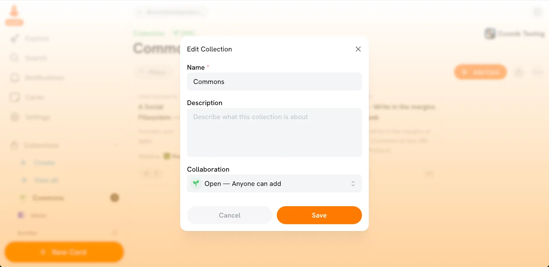Click the up-down chevron in Collaboration field
Image resolution: width=549 pixels, height=267 pixels.
[353, 184]
